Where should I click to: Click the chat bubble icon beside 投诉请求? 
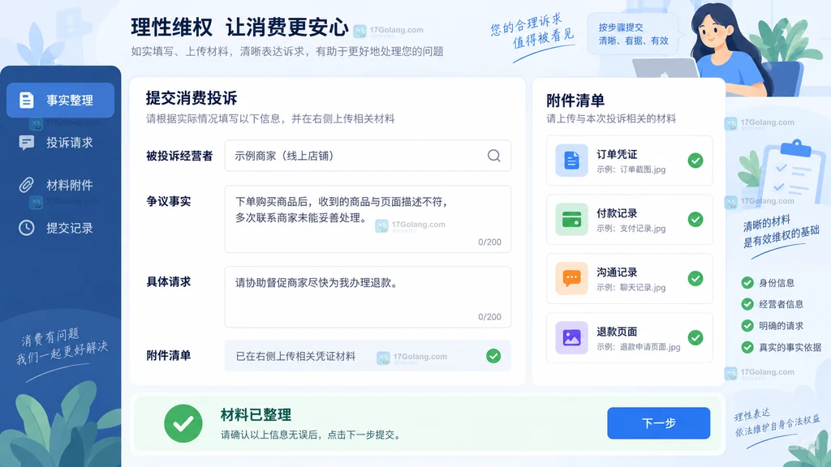[27, 143]
